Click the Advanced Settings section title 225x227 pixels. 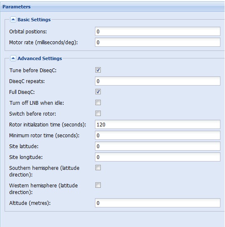tap(40, 58)
